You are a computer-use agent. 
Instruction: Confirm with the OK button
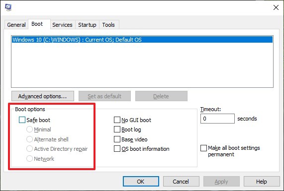coord(141,181)
